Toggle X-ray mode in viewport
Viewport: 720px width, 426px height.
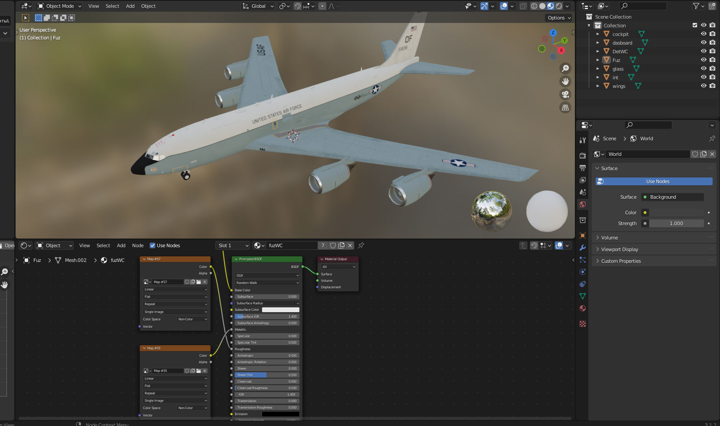523,6
